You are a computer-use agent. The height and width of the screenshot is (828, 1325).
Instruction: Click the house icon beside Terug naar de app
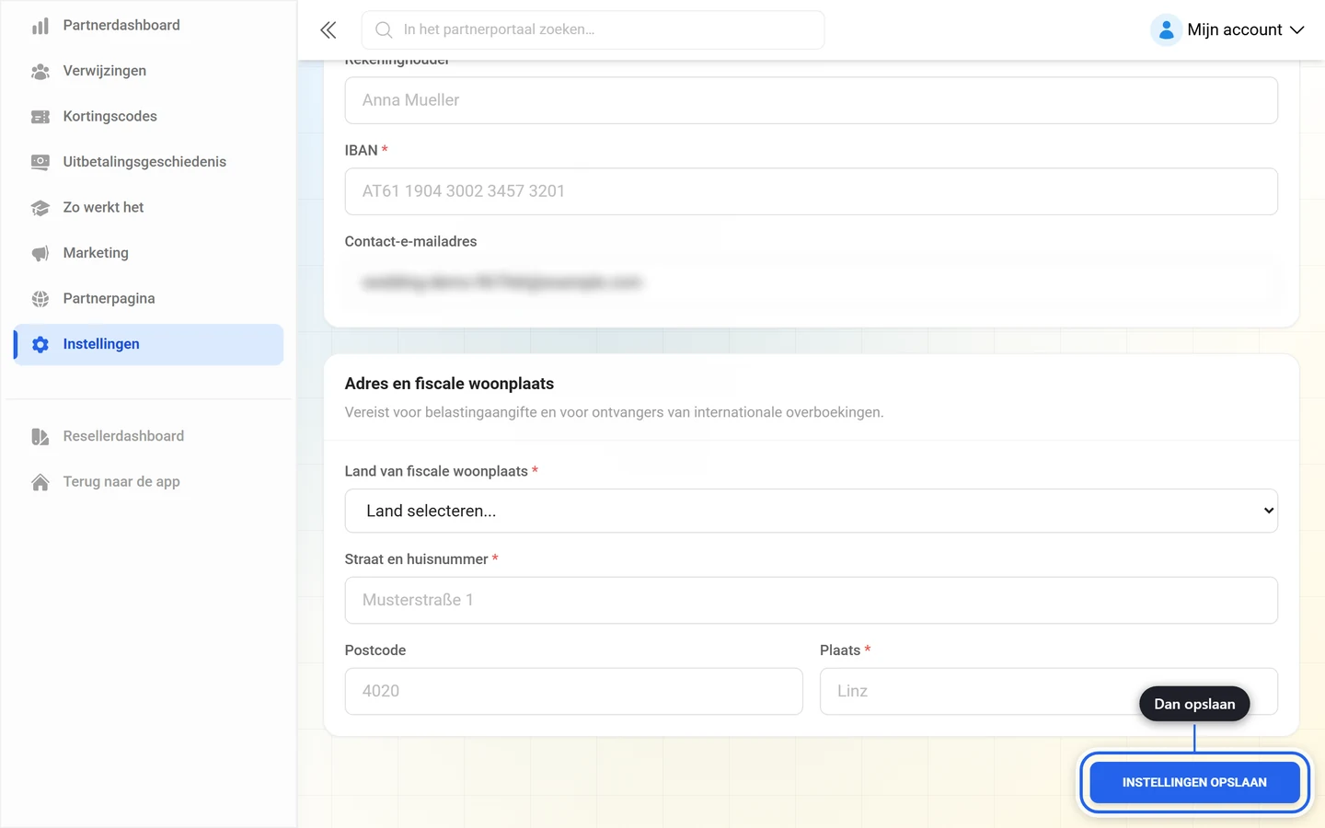(x=40, y=482)
